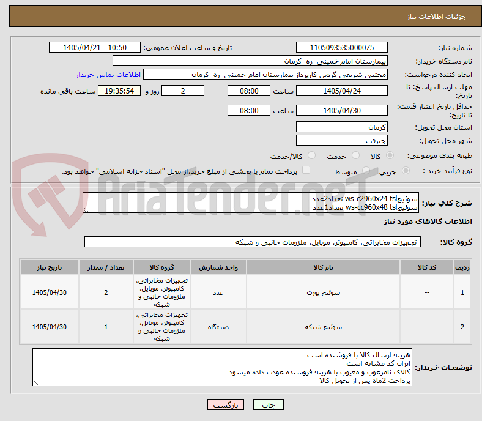
Task: Click the price validity time 08:00 field
Action: 249,110
